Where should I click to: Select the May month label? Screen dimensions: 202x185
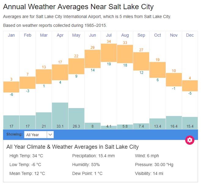tap(76, 35)
